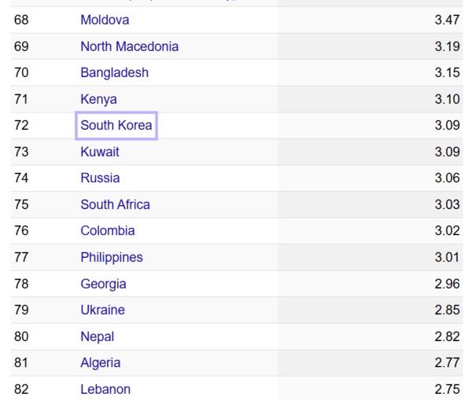Select rank number 72 cell
The image size is (472, 400).
[21, 126]
